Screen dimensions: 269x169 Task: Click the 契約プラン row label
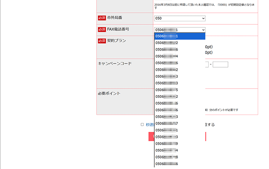pyautogui.click(x=116, y=41)
